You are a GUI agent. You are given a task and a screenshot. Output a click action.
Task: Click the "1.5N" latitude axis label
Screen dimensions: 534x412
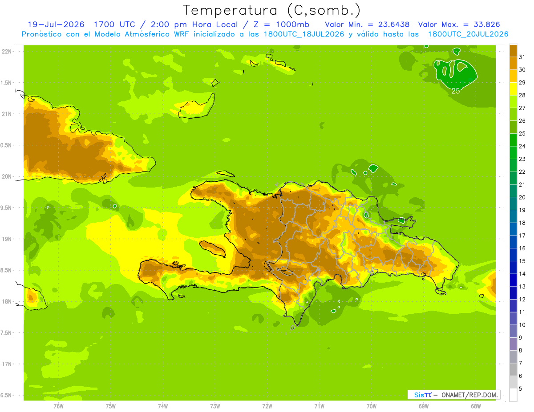[x=7, y=83]
